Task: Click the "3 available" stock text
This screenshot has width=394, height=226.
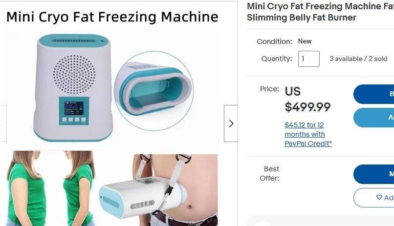Action: pyautogui.click(x=346, y=59)
